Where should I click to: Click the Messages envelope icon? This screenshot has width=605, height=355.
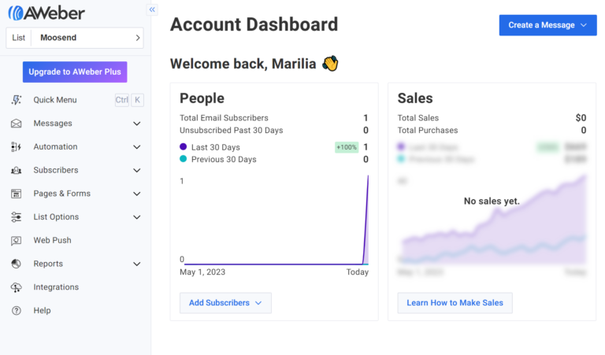[x=17, y=124]
